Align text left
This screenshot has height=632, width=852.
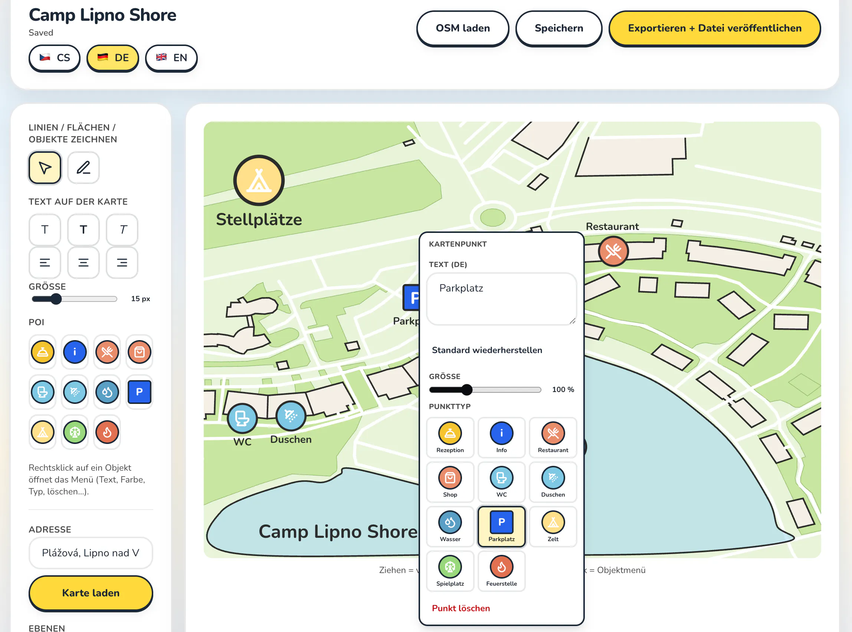click(45, 263)
